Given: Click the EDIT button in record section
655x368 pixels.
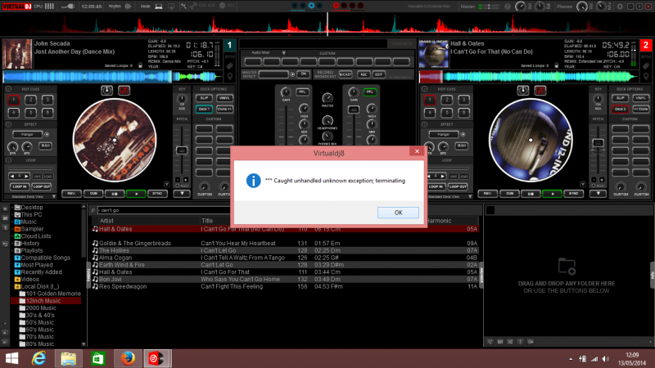Looking at the screenshot, I should [378, 74].
